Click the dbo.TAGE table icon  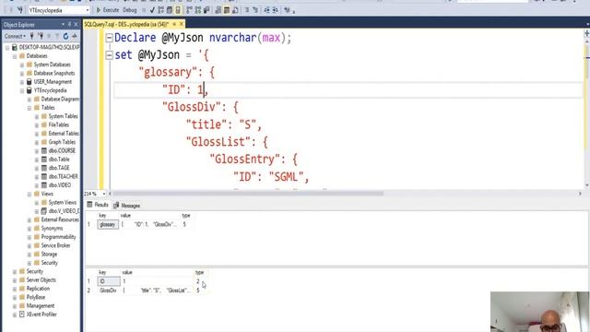click(44, 168)
